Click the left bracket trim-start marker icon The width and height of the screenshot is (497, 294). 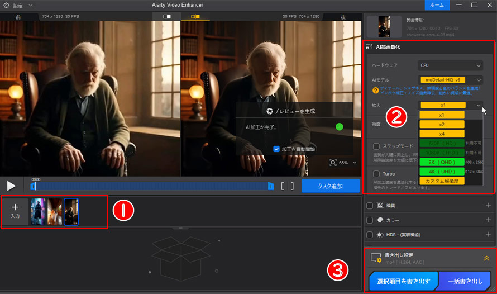pos(283,186)
